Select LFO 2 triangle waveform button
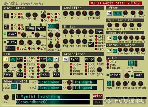Screen dimensions: 148x107 tap(50, 59)
